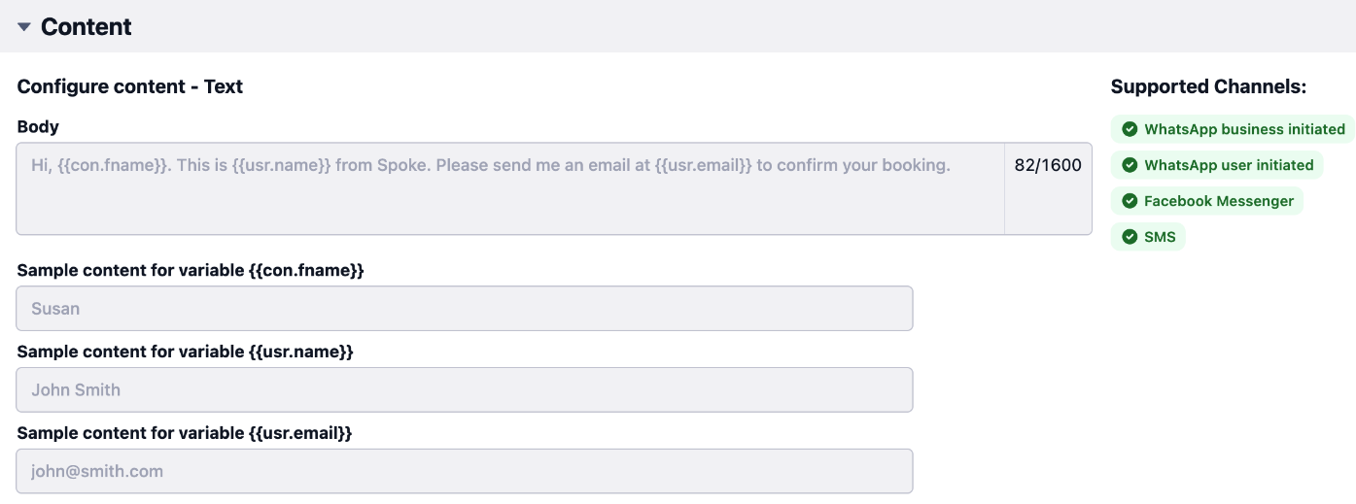Select the WhatsApp business initiated channel badge
The image size is (1356, 504).
[x=1233, y=129]
